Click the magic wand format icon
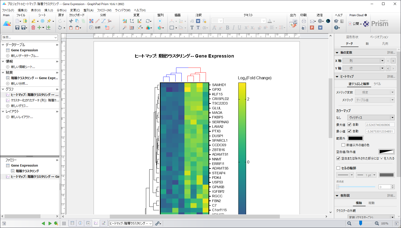The width and height of the screenshot is (401, 228). pyautogui.click(x=125, y=28)
